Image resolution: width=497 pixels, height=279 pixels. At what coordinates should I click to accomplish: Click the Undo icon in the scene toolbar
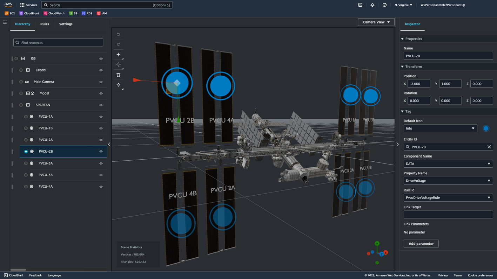tap(118, 34)
